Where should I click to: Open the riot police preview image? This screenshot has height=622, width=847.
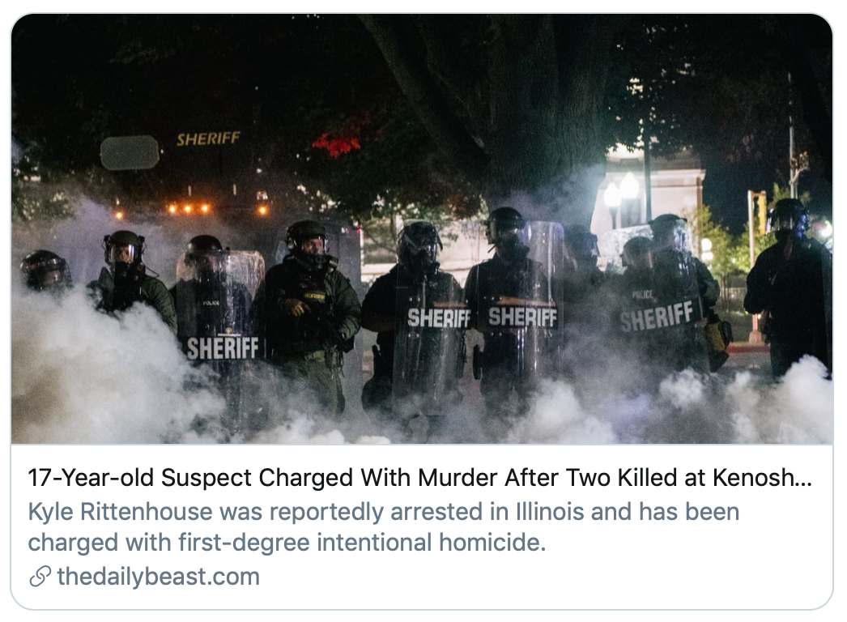coord(422,228)
